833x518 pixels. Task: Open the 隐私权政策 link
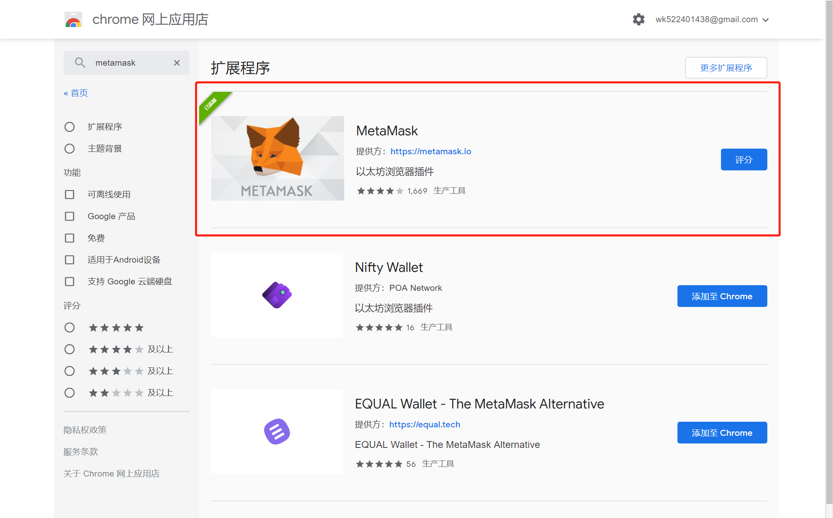tap(85, 430)
